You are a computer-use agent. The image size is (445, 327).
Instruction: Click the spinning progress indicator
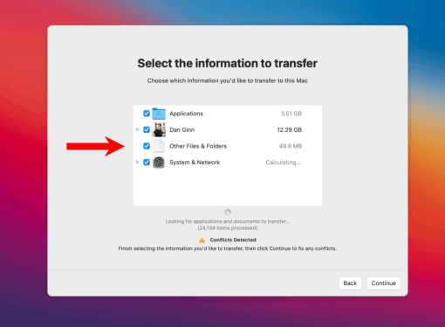click(228, 212)
